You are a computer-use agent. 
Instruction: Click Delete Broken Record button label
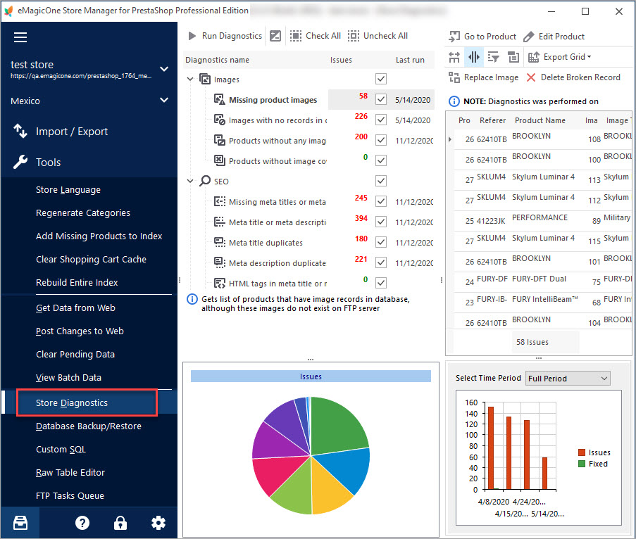tap(580, 77)
